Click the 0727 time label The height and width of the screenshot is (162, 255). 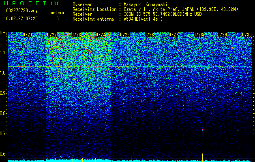coord(174,35)
